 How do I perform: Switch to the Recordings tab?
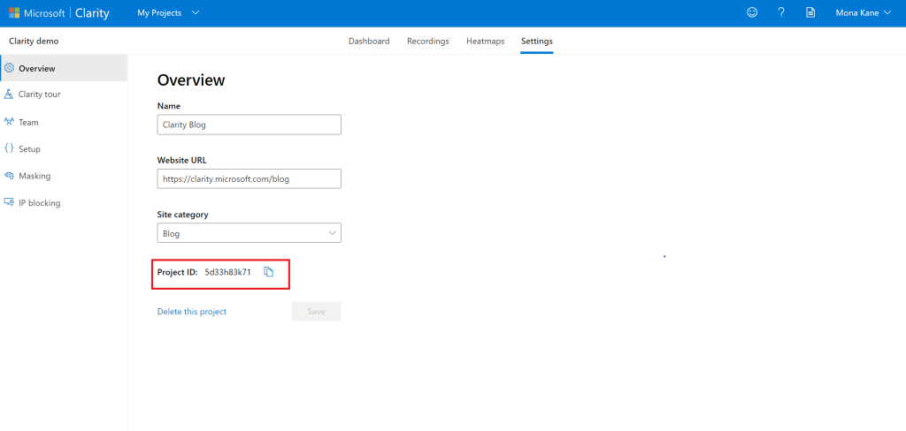[x=427, y=41]
